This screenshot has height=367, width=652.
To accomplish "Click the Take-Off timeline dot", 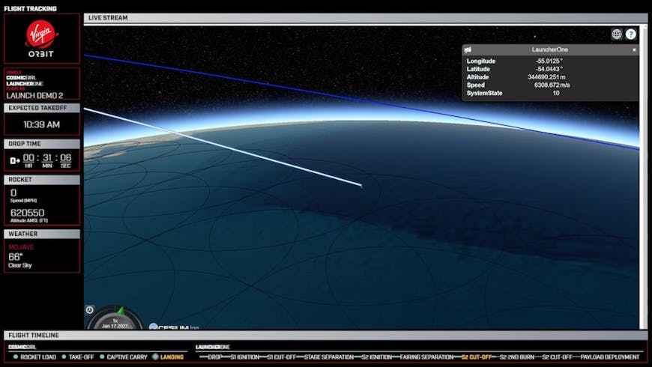I will (x=64, y=357).
